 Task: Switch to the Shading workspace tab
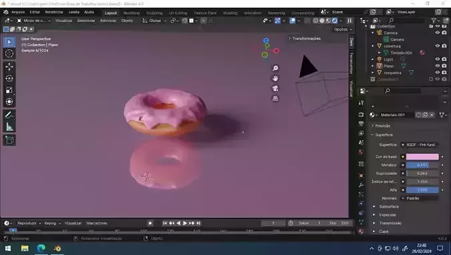[230, 13]
